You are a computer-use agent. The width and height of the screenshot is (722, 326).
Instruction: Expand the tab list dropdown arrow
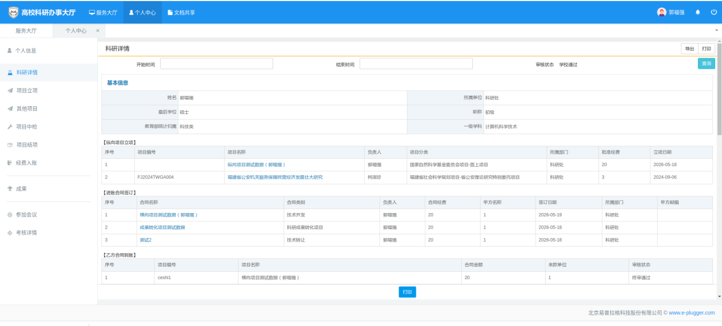[717, 30]
